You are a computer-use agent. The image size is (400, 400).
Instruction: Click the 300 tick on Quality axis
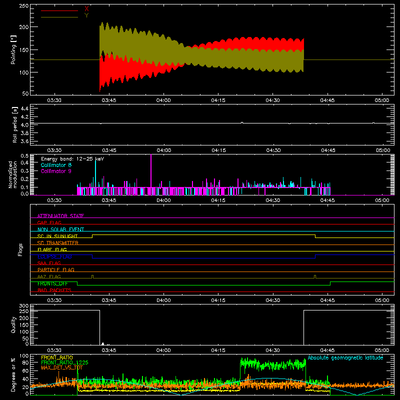pos(24,305)
